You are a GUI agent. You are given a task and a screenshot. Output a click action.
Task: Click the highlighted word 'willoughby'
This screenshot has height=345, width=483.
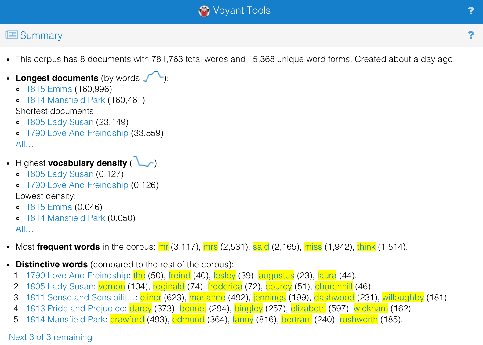coord(403,298)
